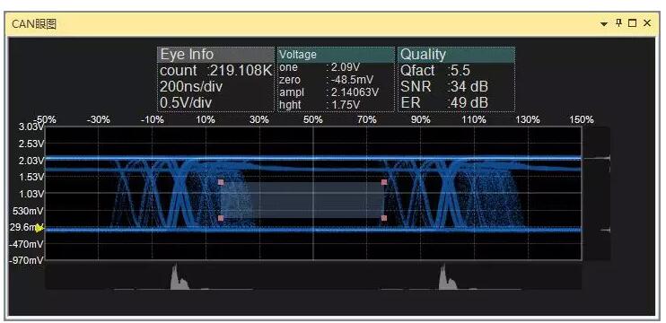Click the yellow ground level marker arrow
The width and height of the screenshot is (666, 323).
pyautogui.click(x=39, y=229)
